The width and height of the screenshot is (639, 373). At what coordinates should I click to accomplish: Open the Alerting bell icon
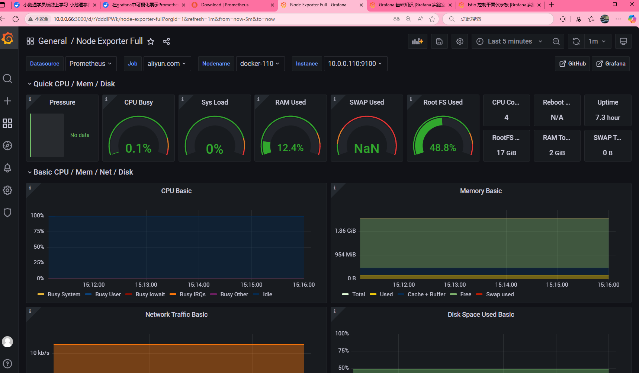(7, 168)
